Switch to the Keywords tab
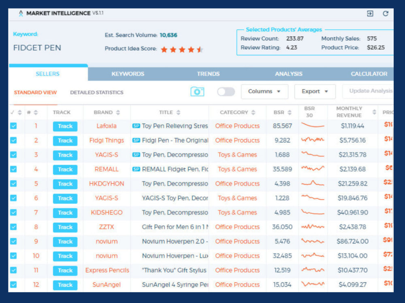The width and height of the screenshot is (405, 303). tap(128, 74)
